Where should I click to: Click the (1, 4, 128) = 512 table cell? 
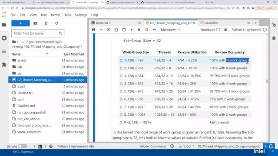[136, 84]
